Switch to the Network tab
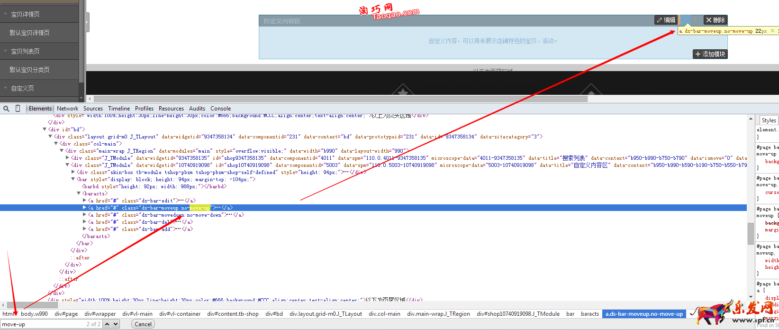 click(x=67, y=109)
